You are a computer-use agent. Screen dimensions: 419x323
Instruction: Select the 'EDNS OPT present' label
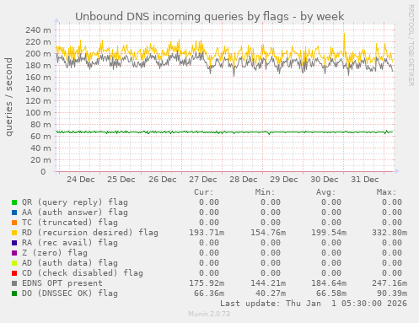62,283
